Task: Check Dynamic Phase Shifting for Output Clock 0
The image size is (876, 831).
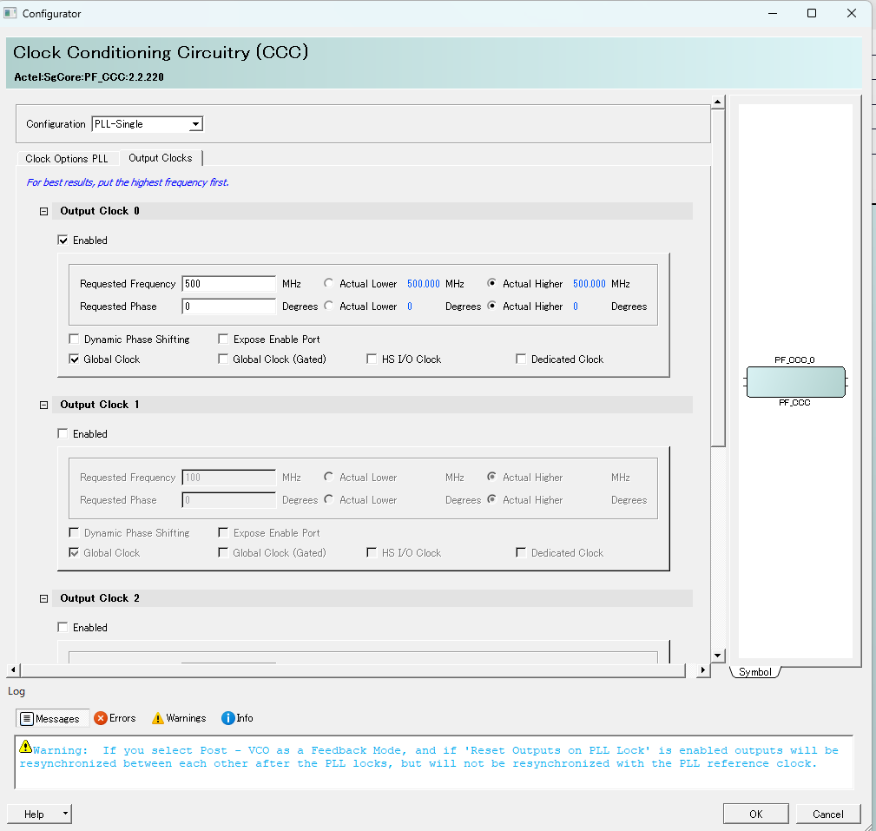Action: tap(74, 339)
